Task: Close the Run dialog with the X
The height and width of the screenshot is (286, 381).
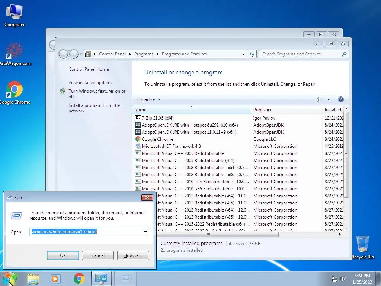Action: coord(147,197)
